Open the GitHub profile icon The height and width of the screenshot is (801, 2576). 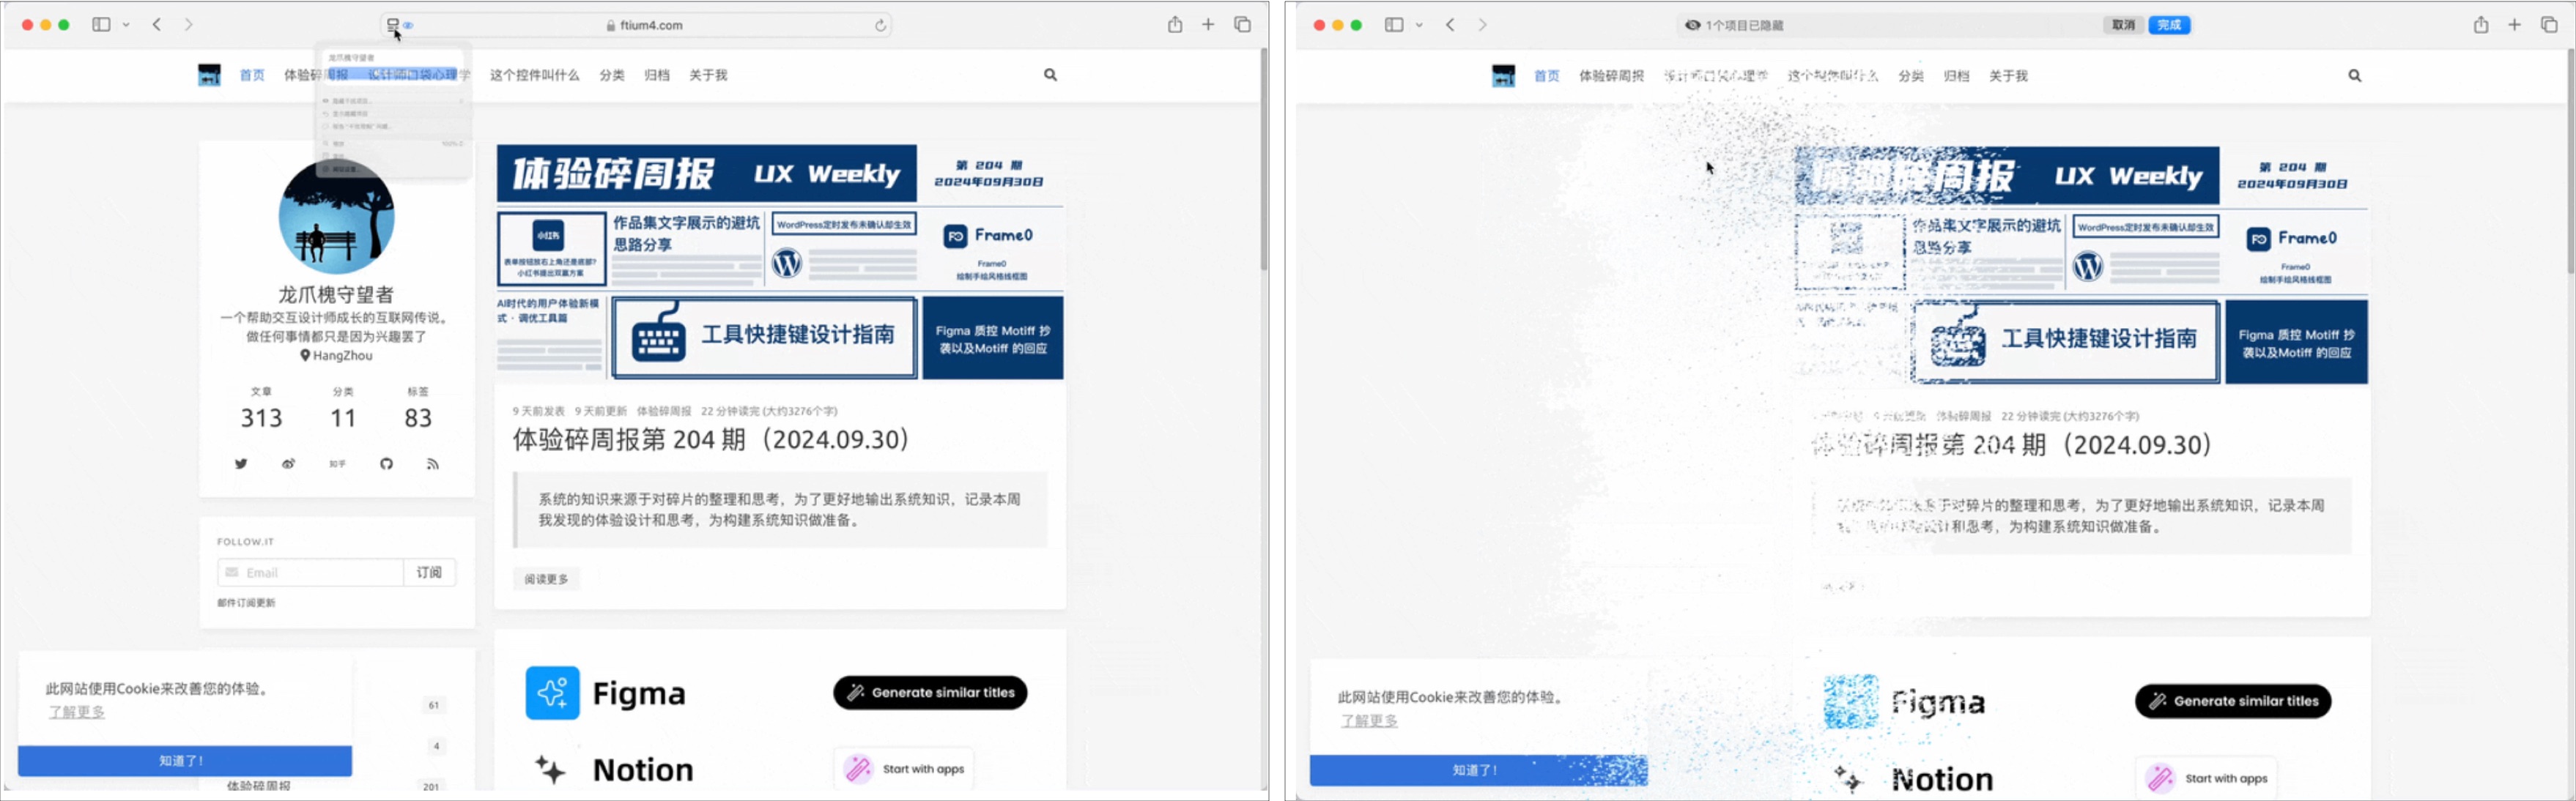pyautogui.click(x=386, y=463)
